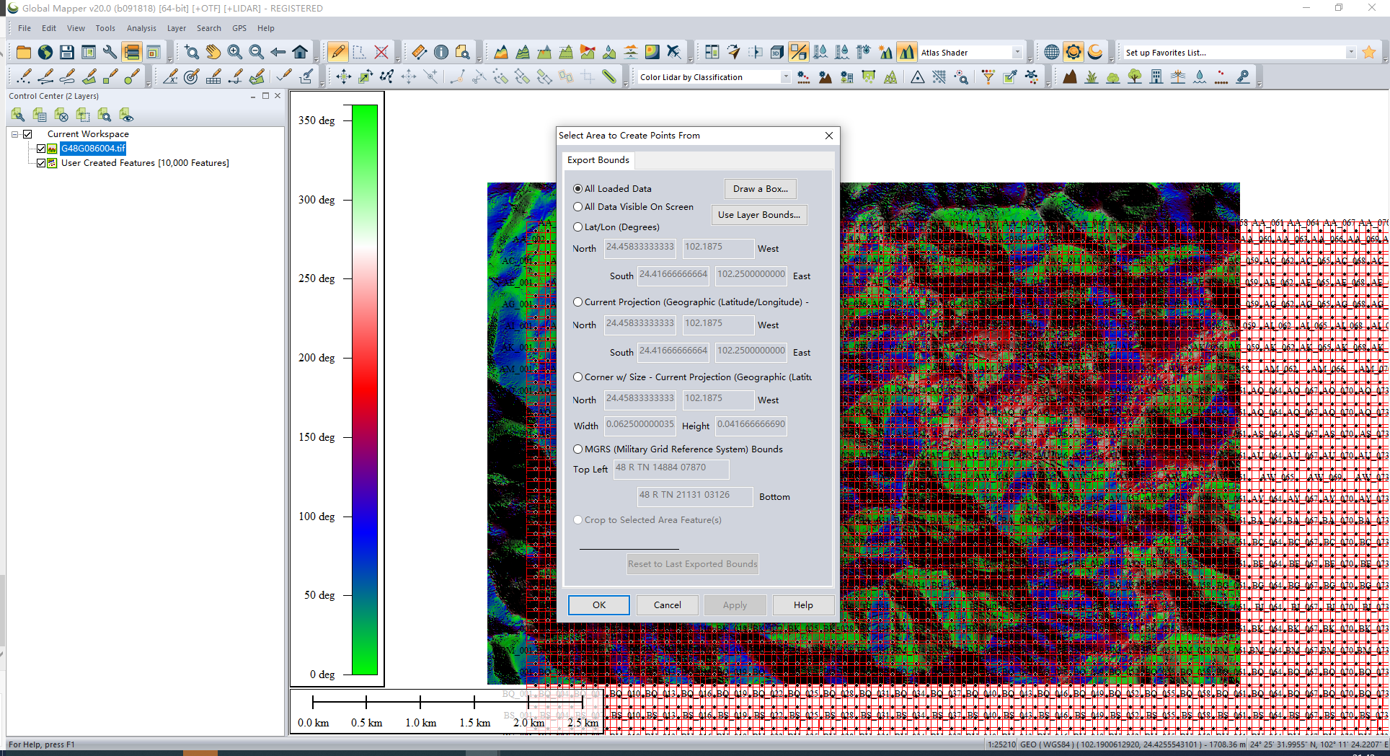Screen dimensions: 1390x756
Task: Open the Edit menu
Action: [49, 28]
